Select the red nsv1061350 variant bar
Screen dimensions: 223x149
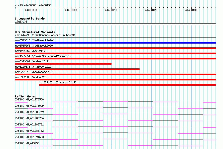point(115,53)
